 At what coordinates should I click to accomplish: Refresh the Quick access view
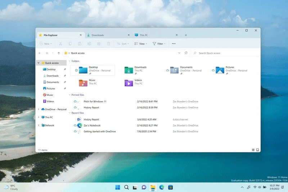[x=186, y=53]
